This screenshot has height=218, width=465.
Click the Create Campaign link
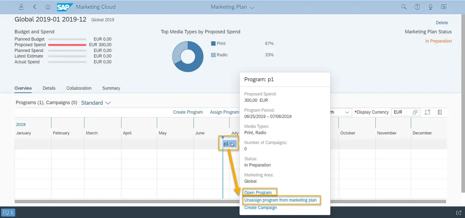[x=261, y=208]
